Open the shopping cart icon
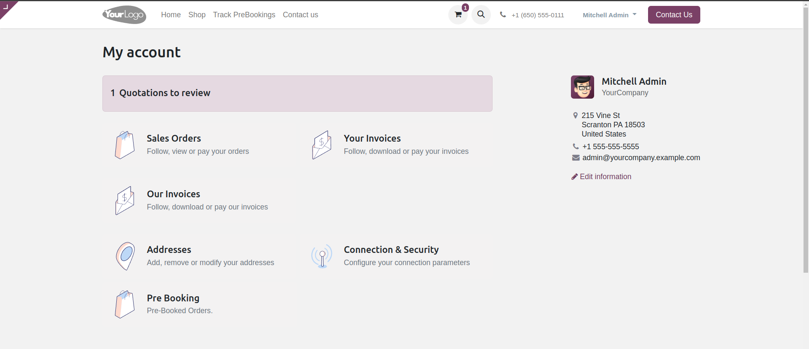Viewport: 809px width, 349px height. click(458, 15)
